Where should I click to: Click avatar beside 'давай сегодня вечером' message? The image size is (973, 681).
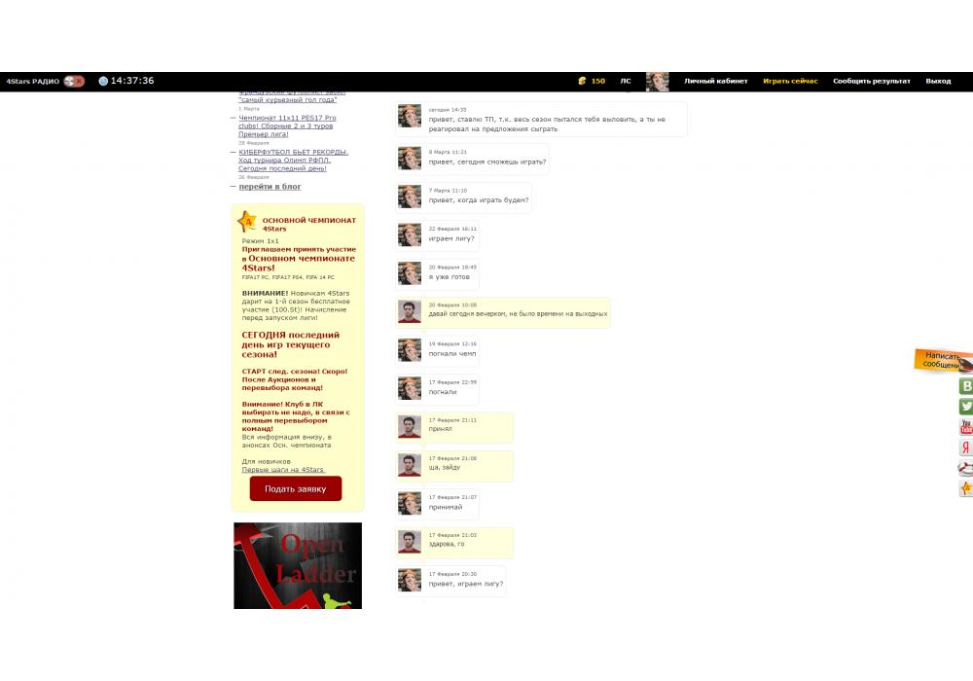(410, 311)
